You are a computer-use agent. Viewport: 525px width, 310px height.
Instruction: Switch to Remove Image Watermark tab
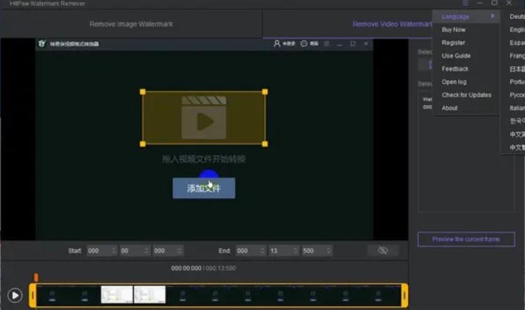131,24
